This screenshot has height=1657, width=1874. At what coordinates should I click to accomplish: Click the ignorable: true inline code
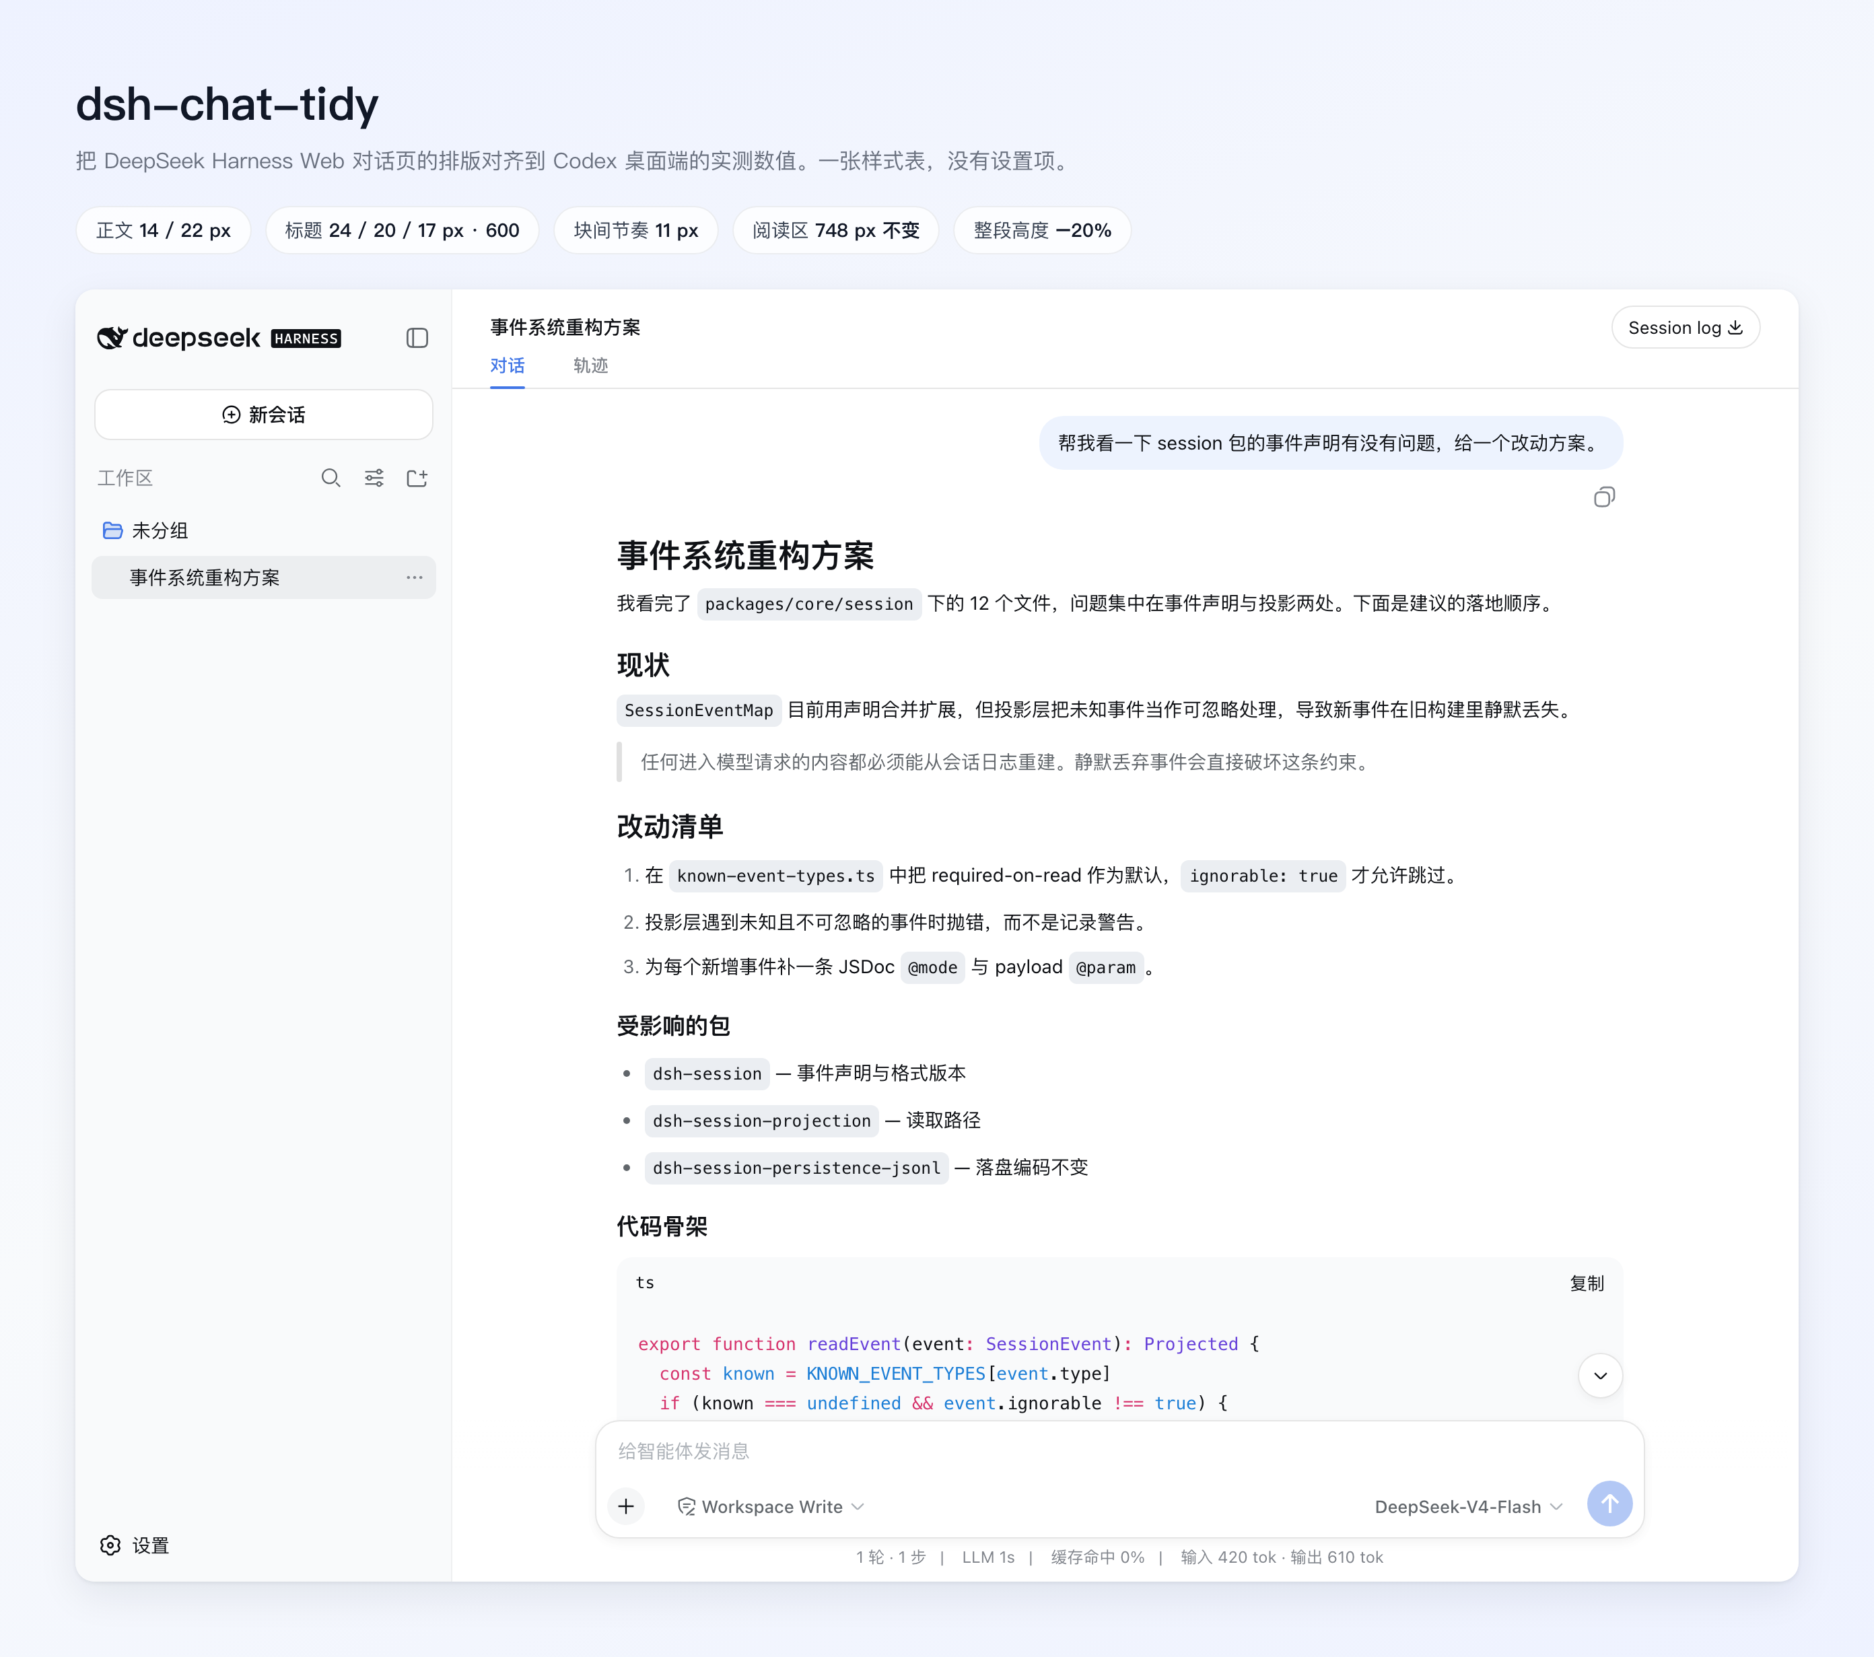pyautogui.click(x=1263, y=876)
